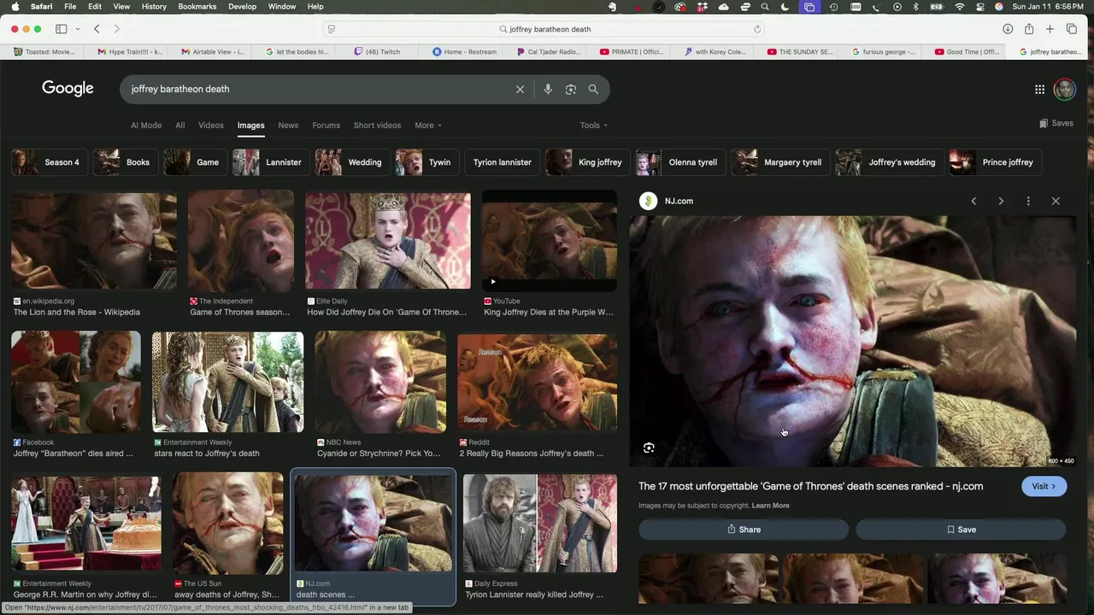Switch to Home - Restream browser tab
This screenshot has width=1094, height=615.
[464, 52]
